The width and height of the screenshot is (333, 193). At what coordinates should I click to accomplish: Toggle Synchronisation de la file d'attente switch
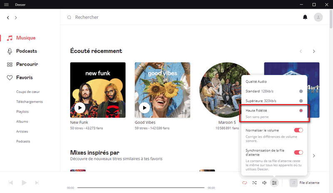coord(298,152)
